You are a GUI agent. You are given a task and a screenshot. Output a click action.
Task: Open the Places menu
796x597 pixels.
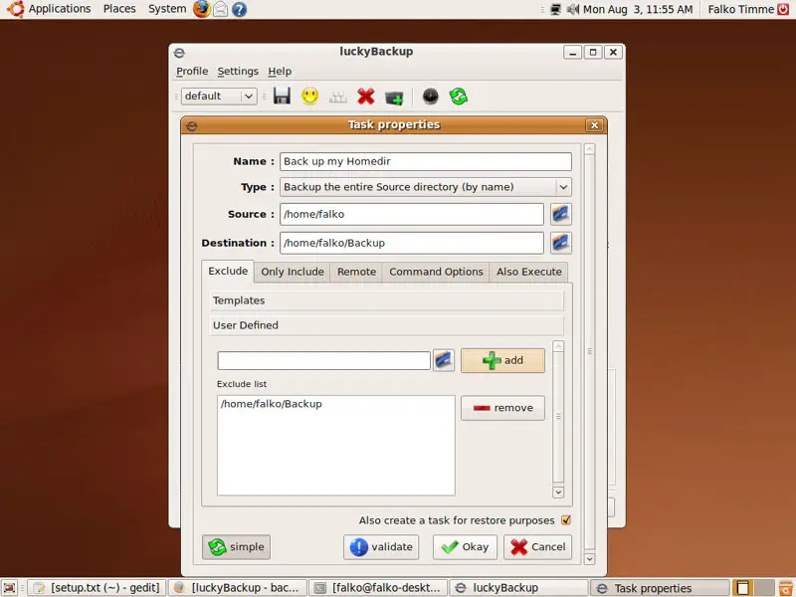coord(119,9)
